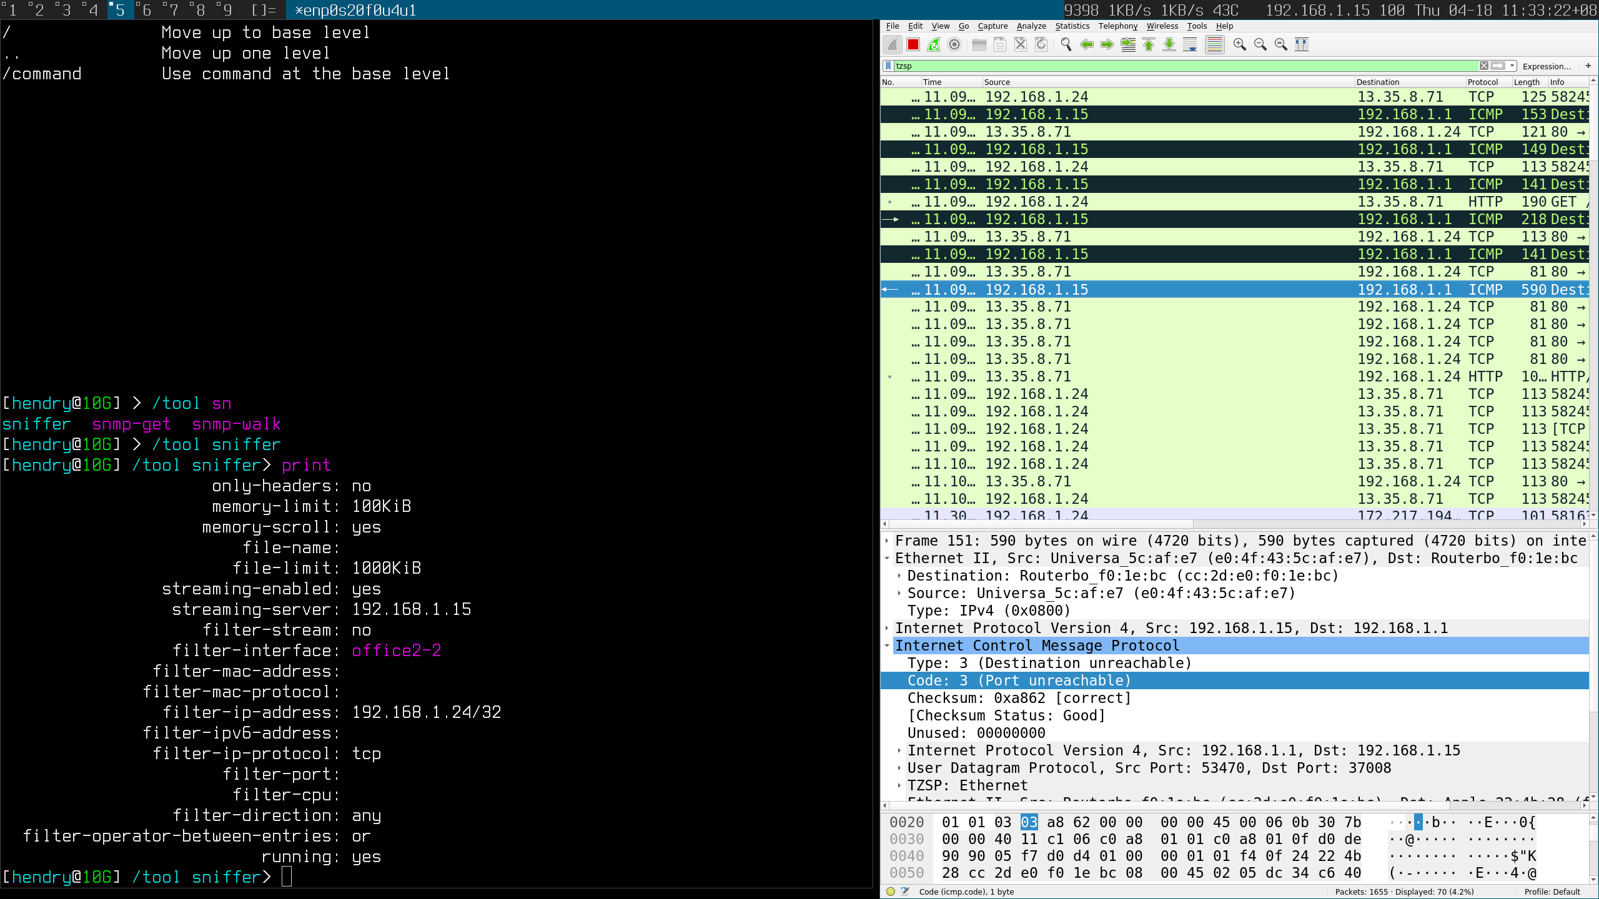Click the start capture shark fin icon

893,44
